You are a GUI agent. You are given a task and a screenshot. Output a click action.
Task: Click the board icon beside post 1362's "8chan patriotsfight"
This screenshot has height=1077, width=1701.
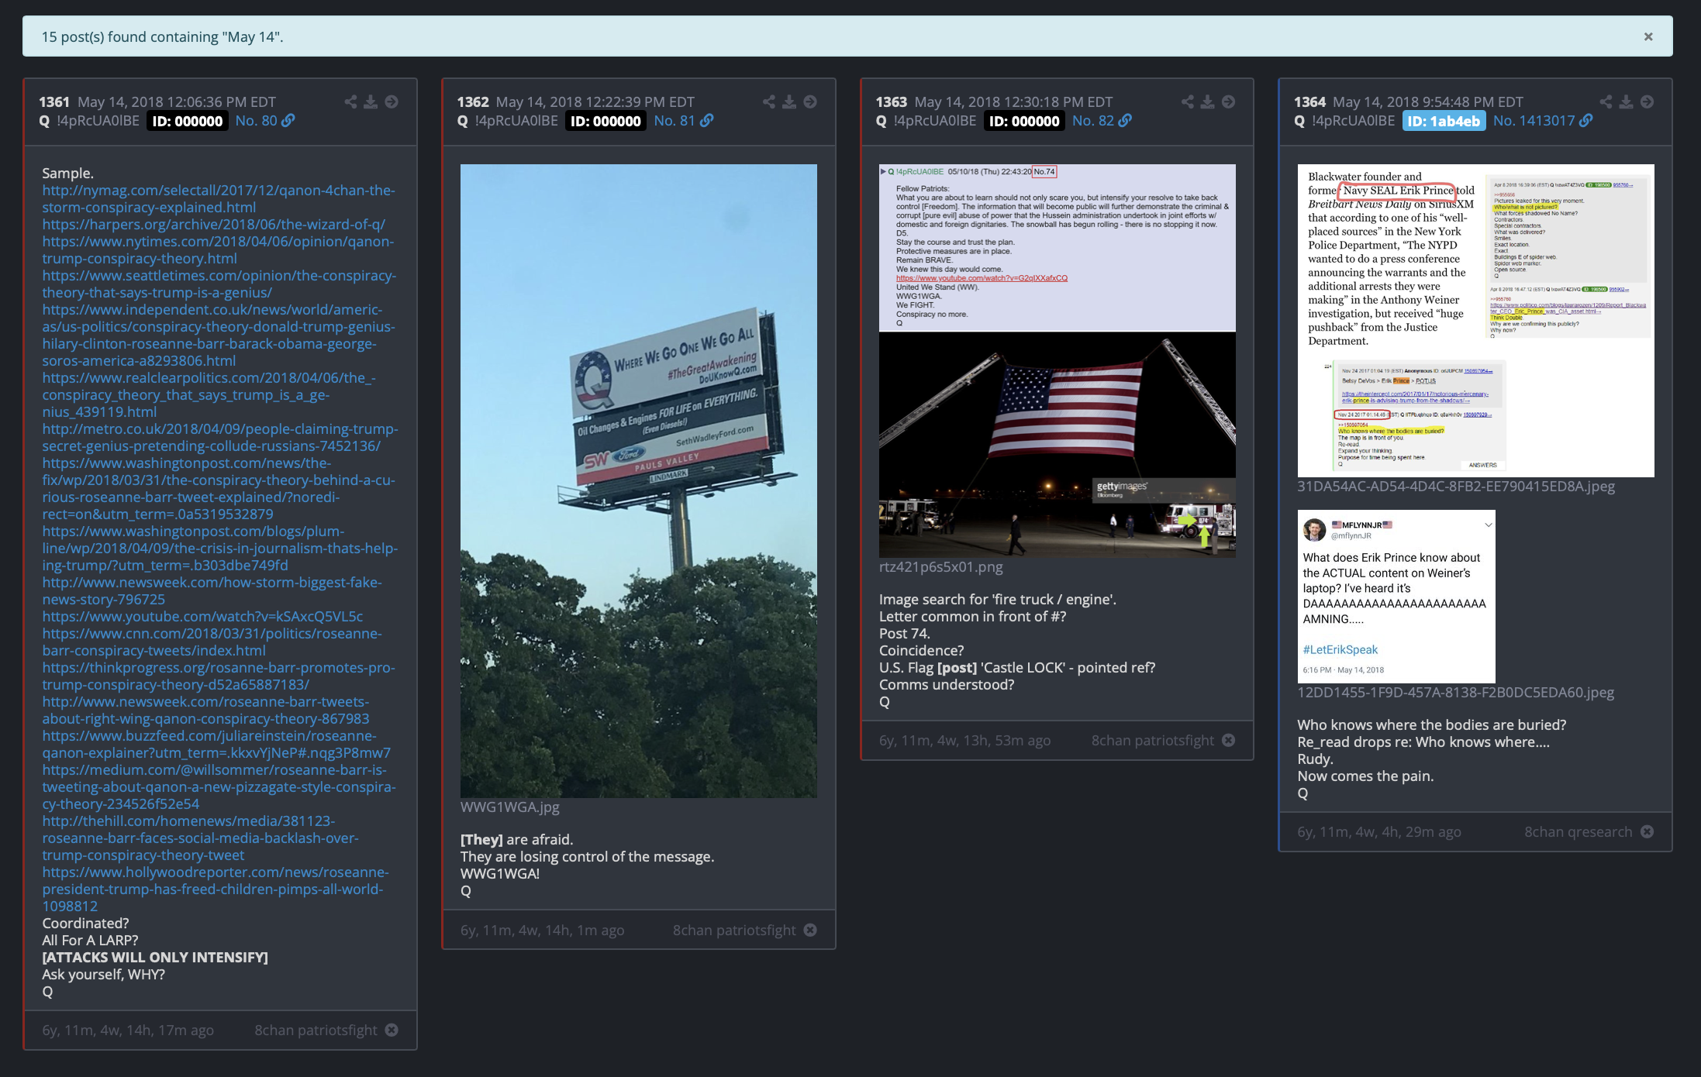pyautogui.click(x=810, y=930)
